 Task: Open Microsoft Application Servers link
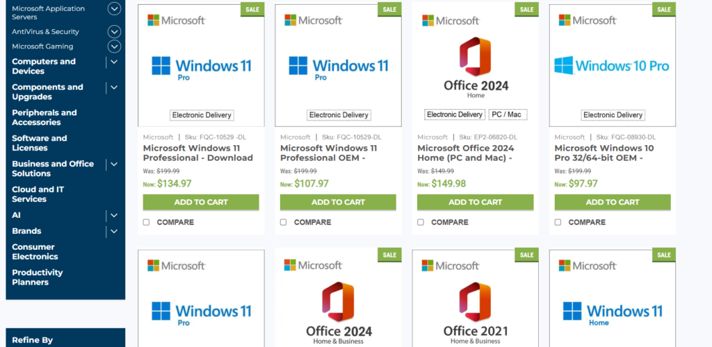(x=48, y=12)
